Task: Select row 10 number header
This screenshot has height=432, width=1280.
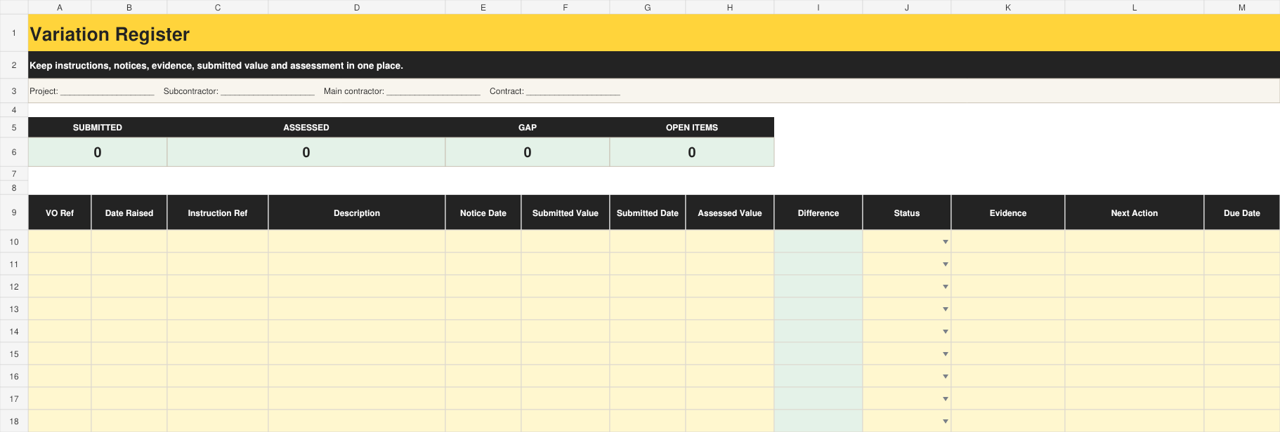Action: (x=14, y=242)
